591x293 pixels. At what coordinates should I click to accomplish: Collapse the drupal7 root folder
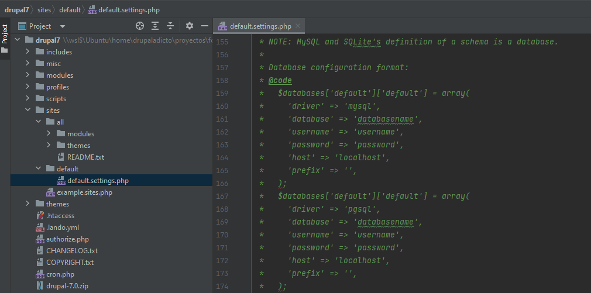[x=17, y=40]
